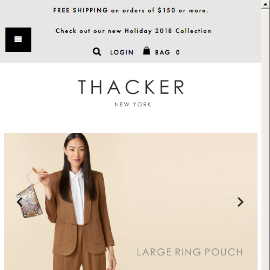Click the vertical scrollbar track

click(265, 139)
